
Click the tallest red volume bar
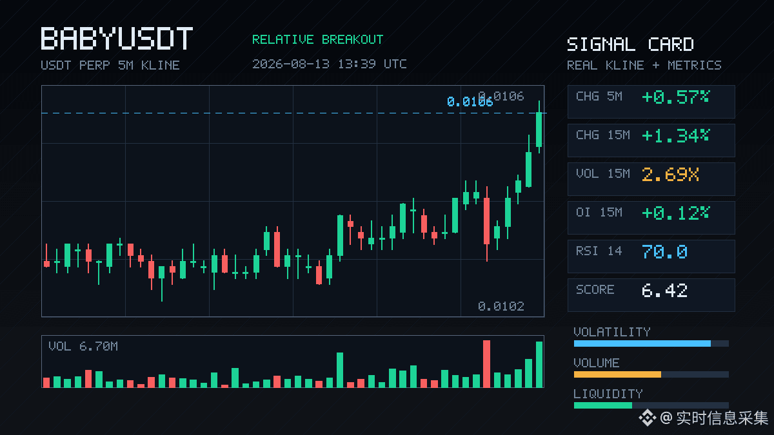486,364
